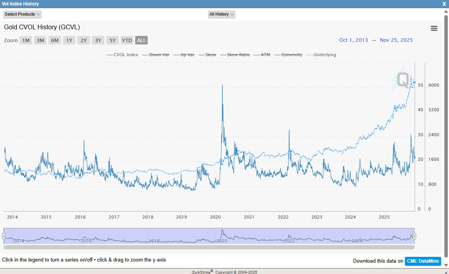Click the scroll up arrow at right

[446, 11]
